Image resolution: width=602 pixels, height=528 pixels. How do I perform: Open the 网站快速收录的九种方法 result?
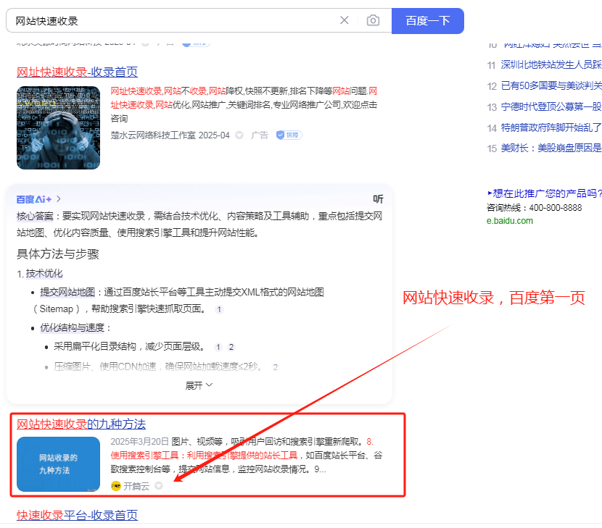coord(81,424)
